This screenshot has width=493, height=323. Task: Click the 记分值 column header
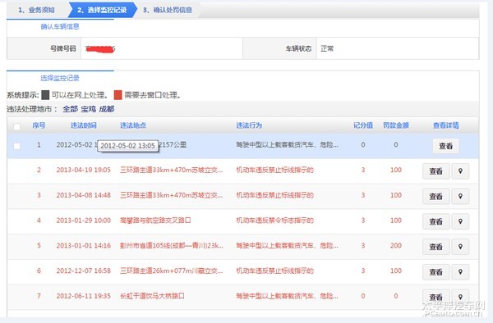click(363, 125)
